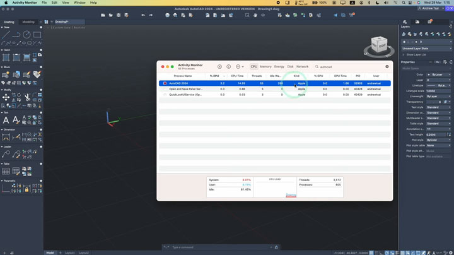
Task: Select the Open and Save Panel Service row
Action: (x=275, y=89)
